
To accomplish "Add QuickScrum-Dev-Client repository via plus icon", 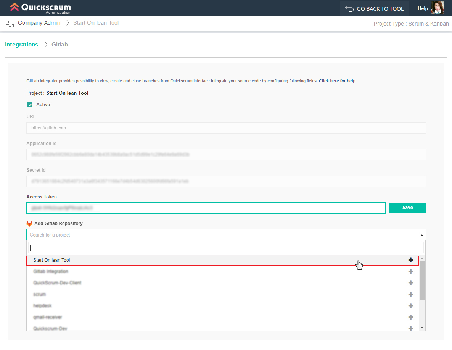I will pyautogui.click(x=411, y=283).
